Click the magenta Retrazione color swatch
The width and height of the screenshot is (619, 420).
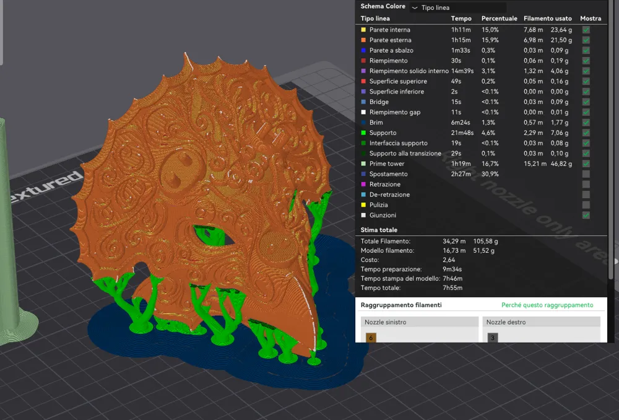tap(363, 184)
